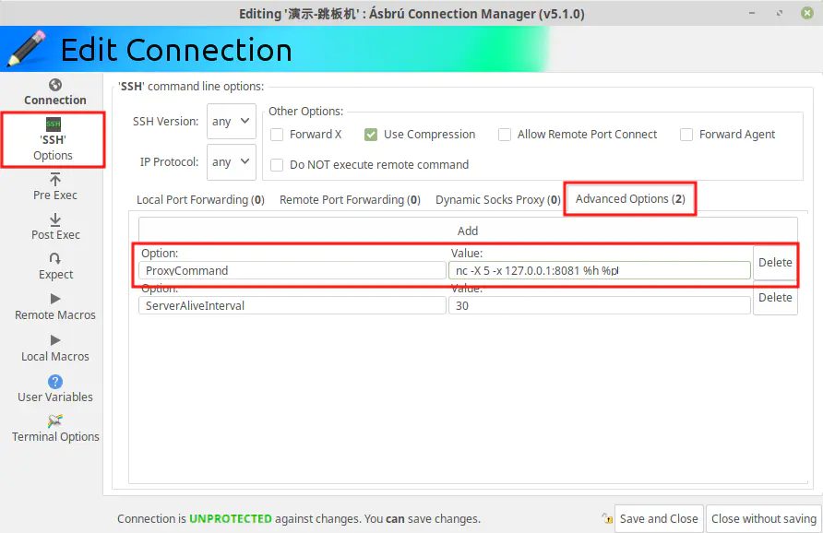823x533 pixels.
Task: Minimize the Ásbrú editing window
Action: pyautogui.click(x=752, y=13)
